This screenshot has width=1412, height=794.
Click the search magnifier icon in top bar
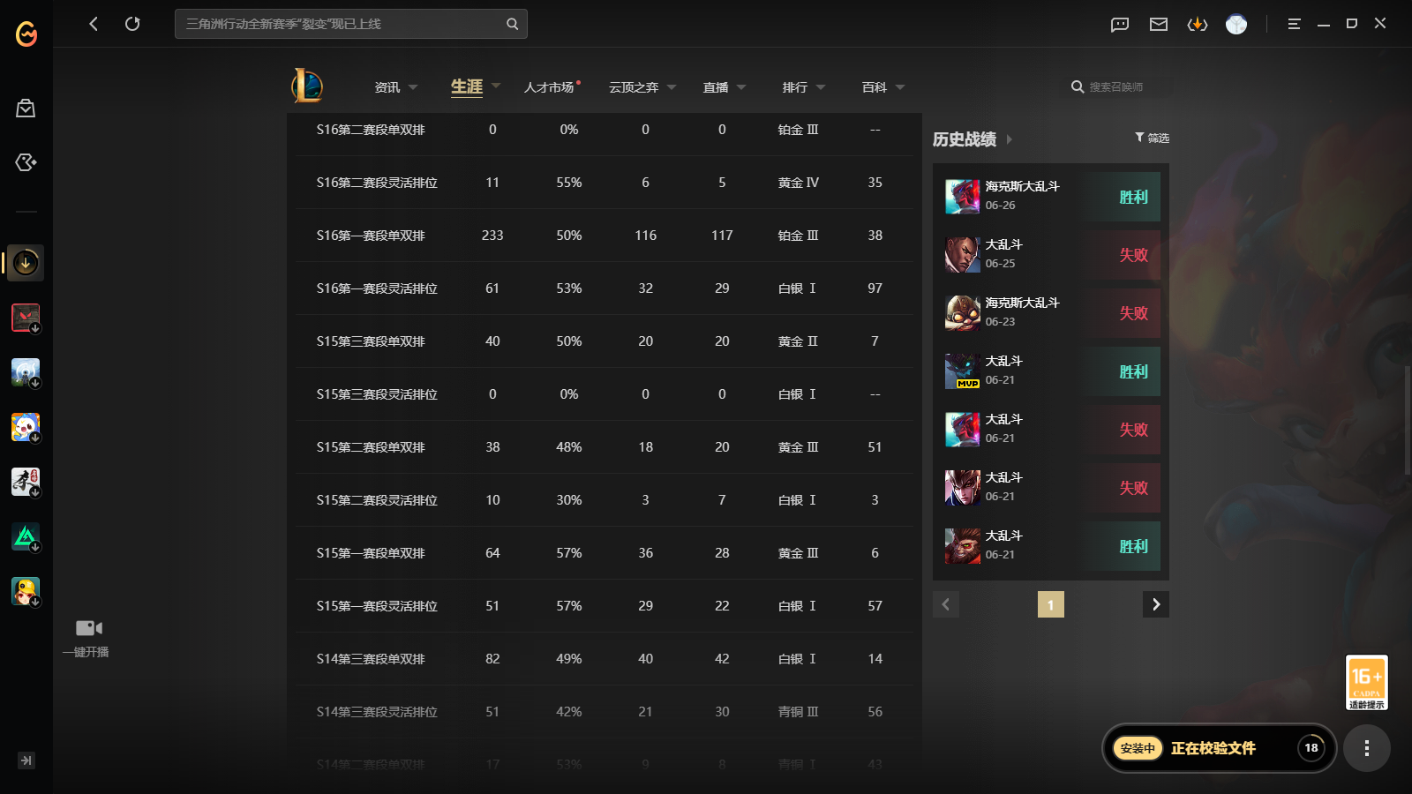tap(512, 24)
